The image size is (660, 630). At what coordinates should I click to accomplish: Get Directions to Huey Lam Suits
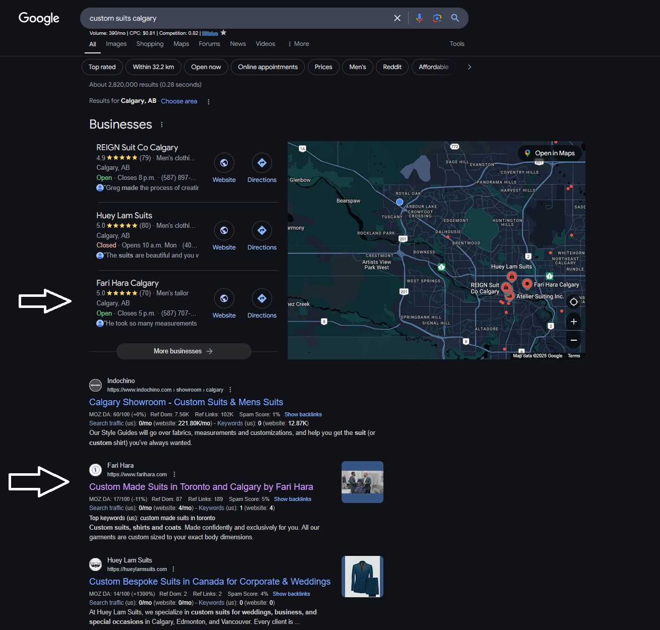point(262,230)
